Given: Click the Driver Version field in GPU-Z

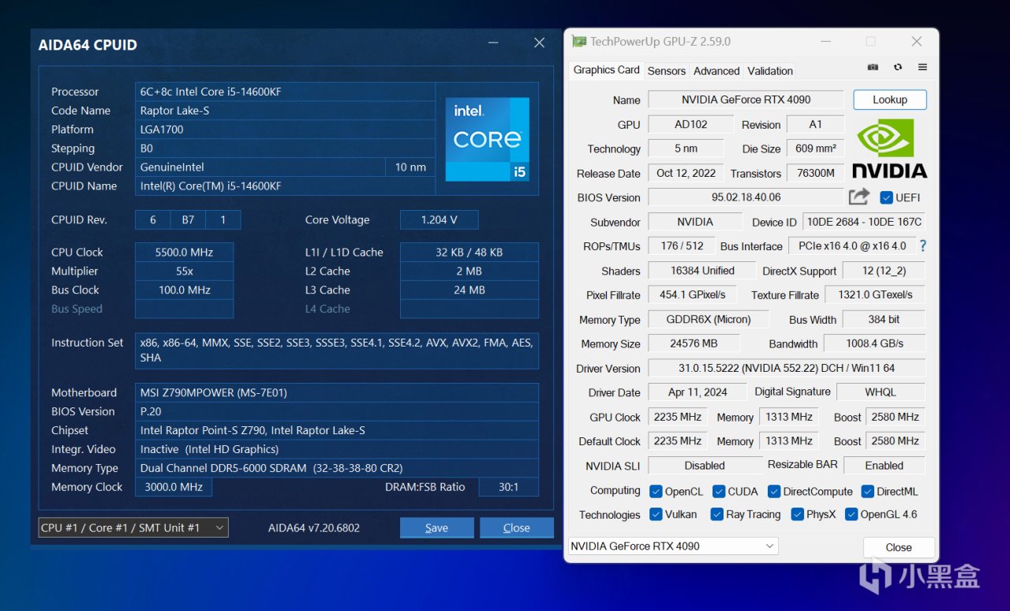Looking at the screenshot, I should point(787,368).
